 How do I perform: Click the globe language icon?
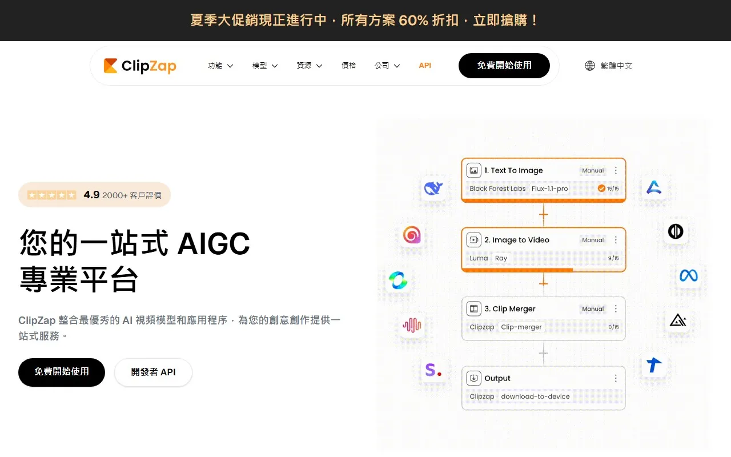click(x=590, y=66)
